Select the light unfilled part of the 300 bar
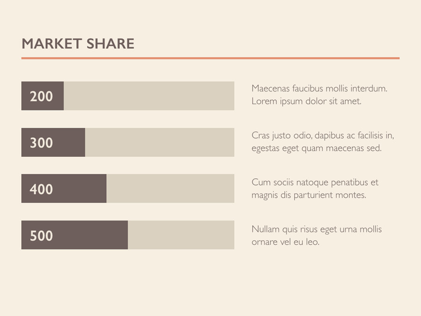The image size is (421, 316). [x=160, y=142]
